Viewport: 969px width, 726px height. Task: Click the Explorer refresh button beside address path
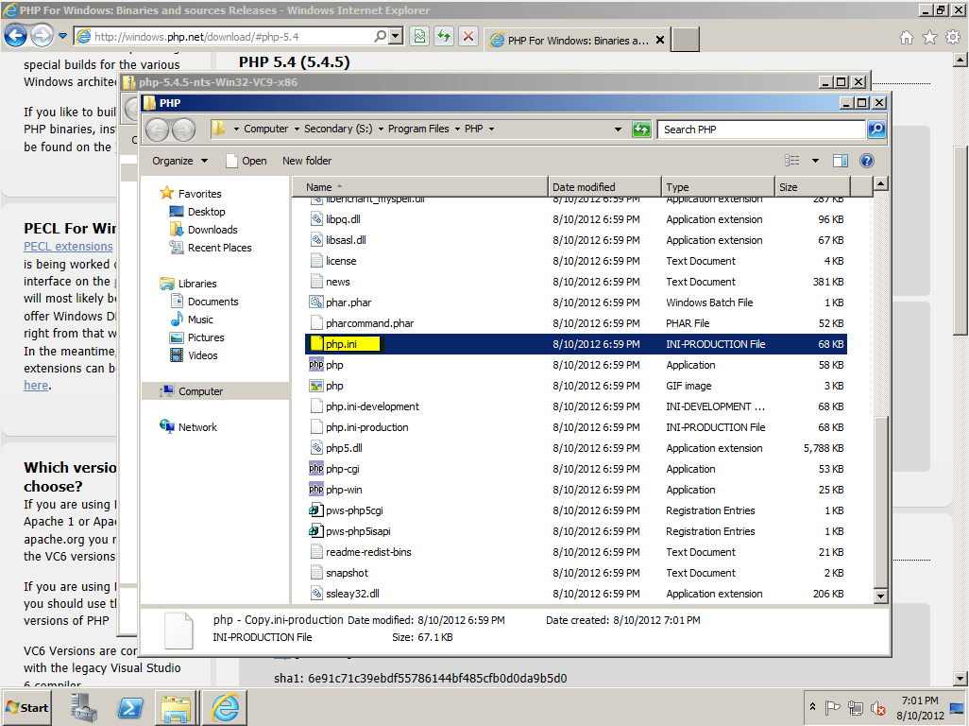coord(641,130)
